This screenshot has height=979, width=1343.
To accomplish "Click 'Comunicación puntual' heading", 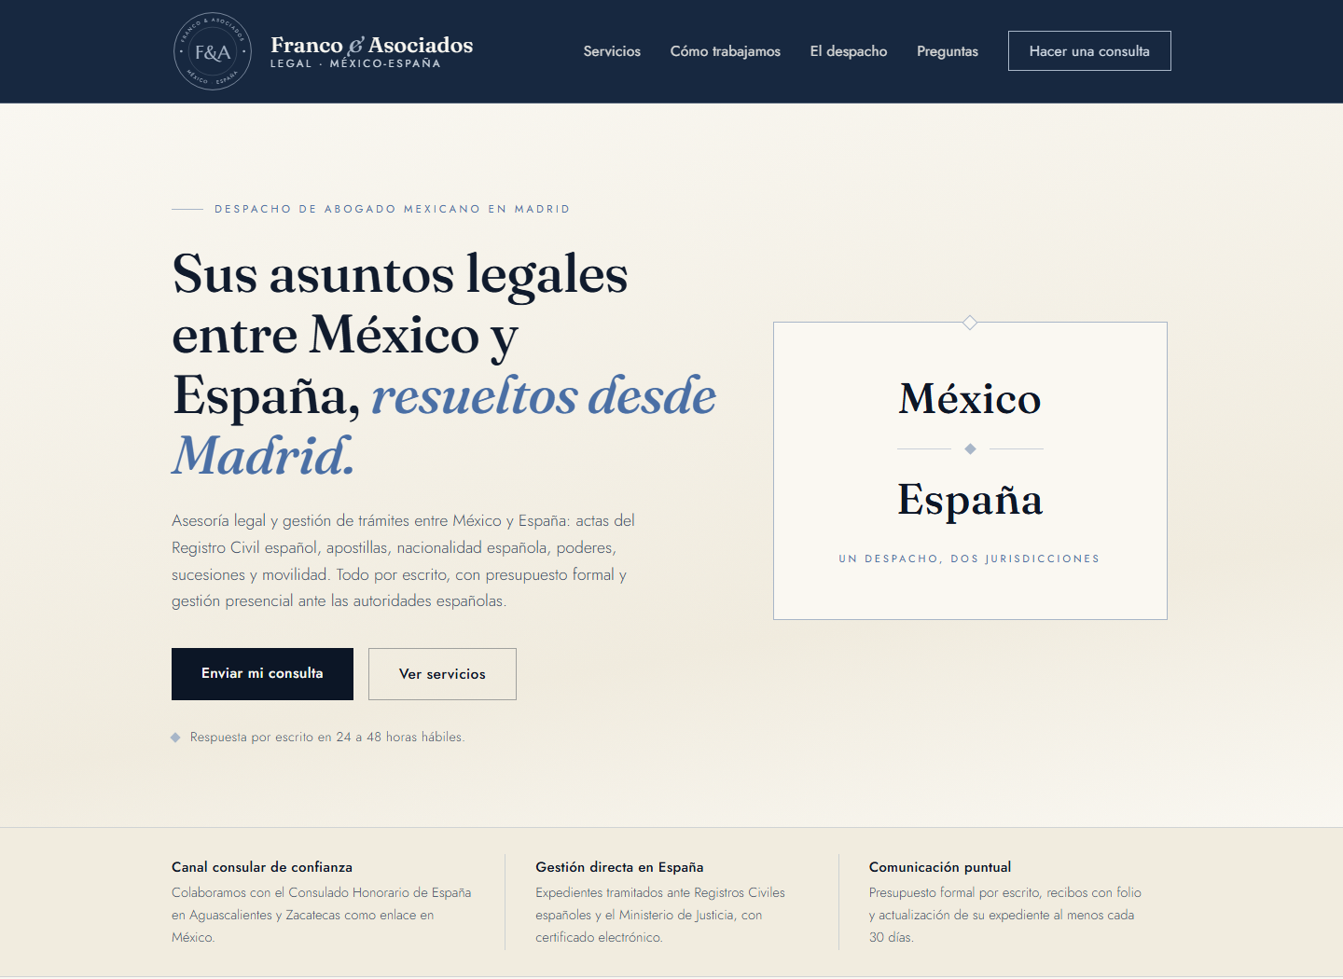I will pos(940,867).
